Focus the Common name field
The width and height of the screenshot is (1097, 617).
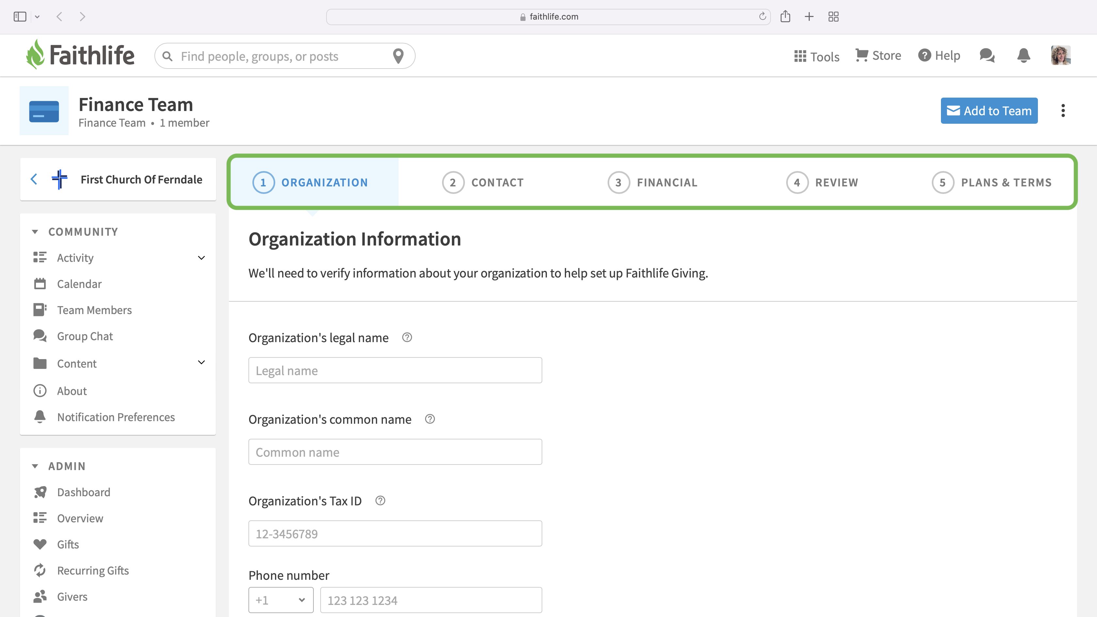tap(395, 452)
